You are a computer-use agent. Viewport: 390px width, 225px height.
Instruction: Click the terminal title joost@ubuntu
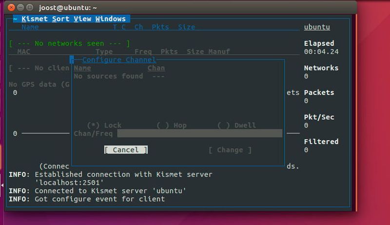(68, 8)
